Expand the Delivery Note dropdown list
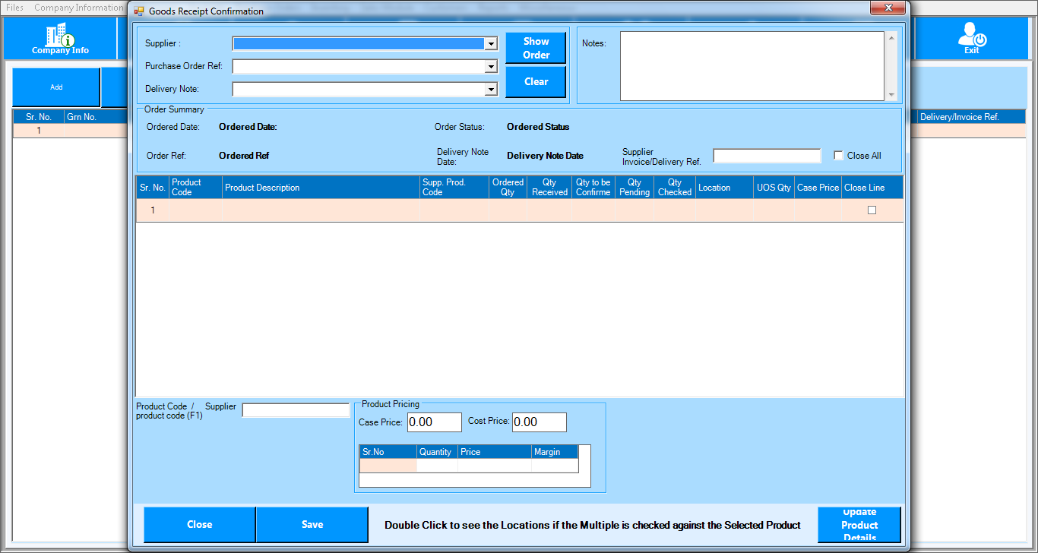Screen dimensions: 1038x553 [x=491, y=90]
